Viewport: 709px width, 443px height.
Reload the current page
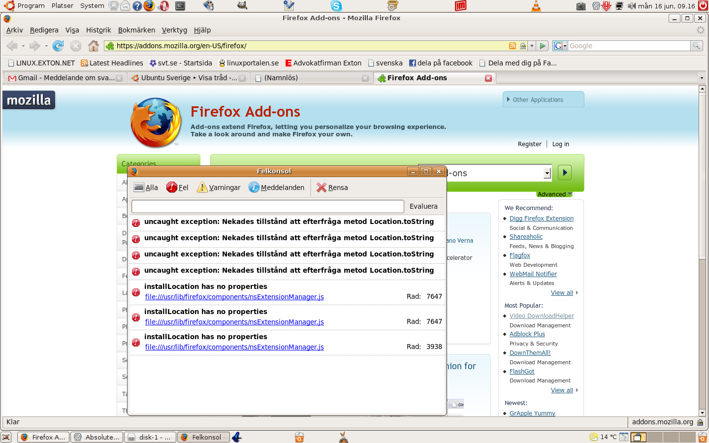(x=58, y=46)
